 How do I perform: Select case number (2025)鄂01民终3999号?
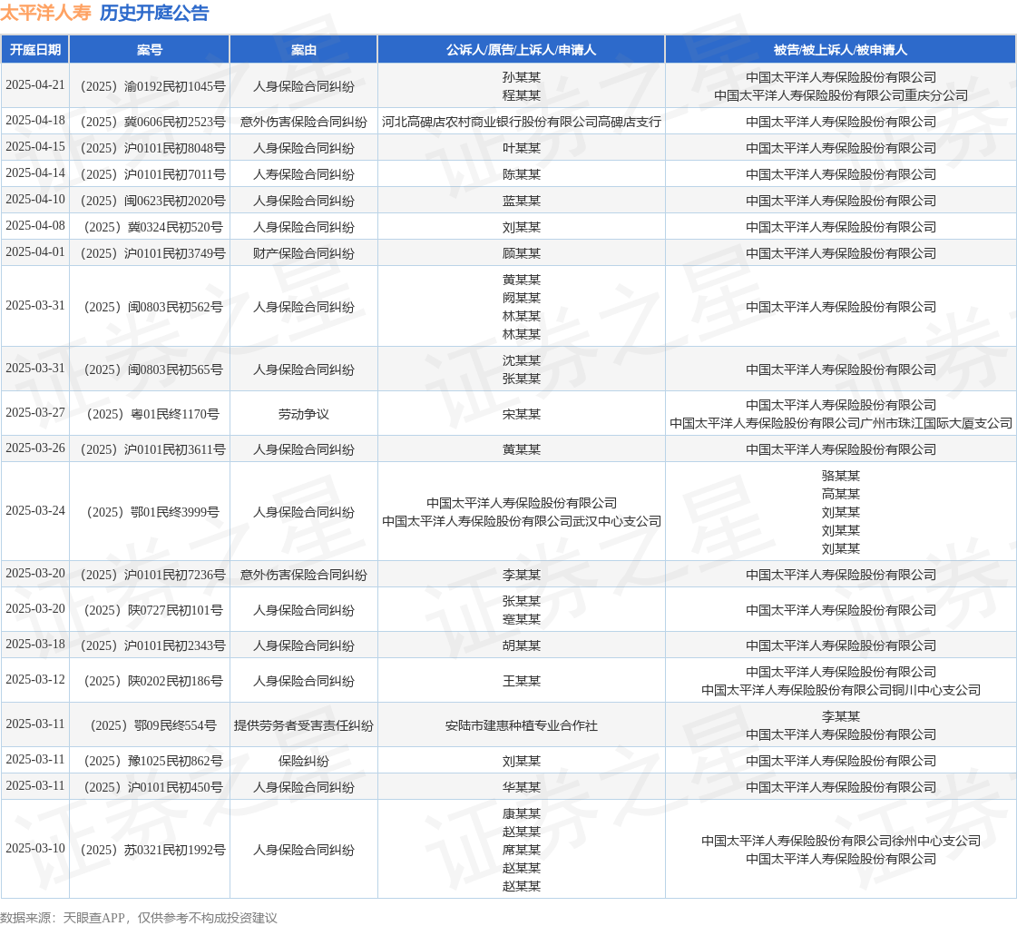152,512
